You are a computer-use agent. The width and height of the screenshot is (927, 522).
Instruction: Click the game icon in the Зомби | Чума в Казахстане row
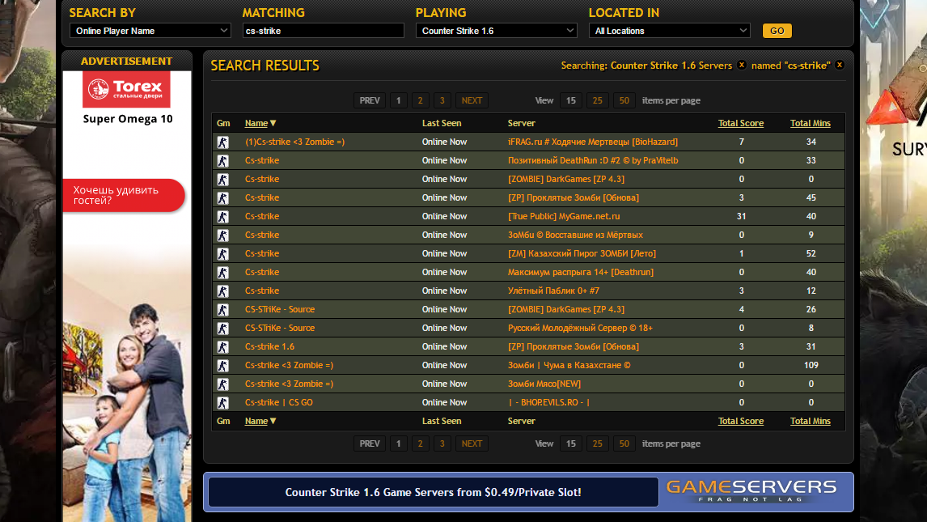pos(223,365)
